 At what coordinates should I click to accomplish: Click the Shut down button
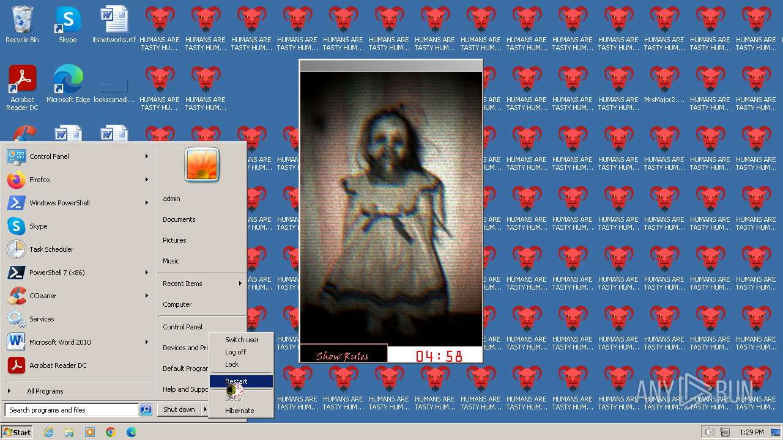coord(179,409)
